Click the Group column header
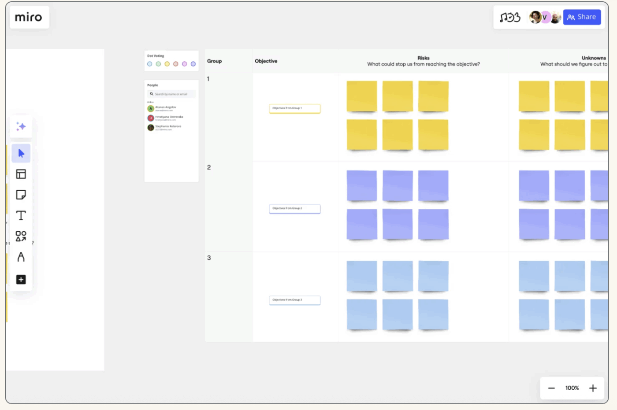The image size is (617, 410). point(215,61)
